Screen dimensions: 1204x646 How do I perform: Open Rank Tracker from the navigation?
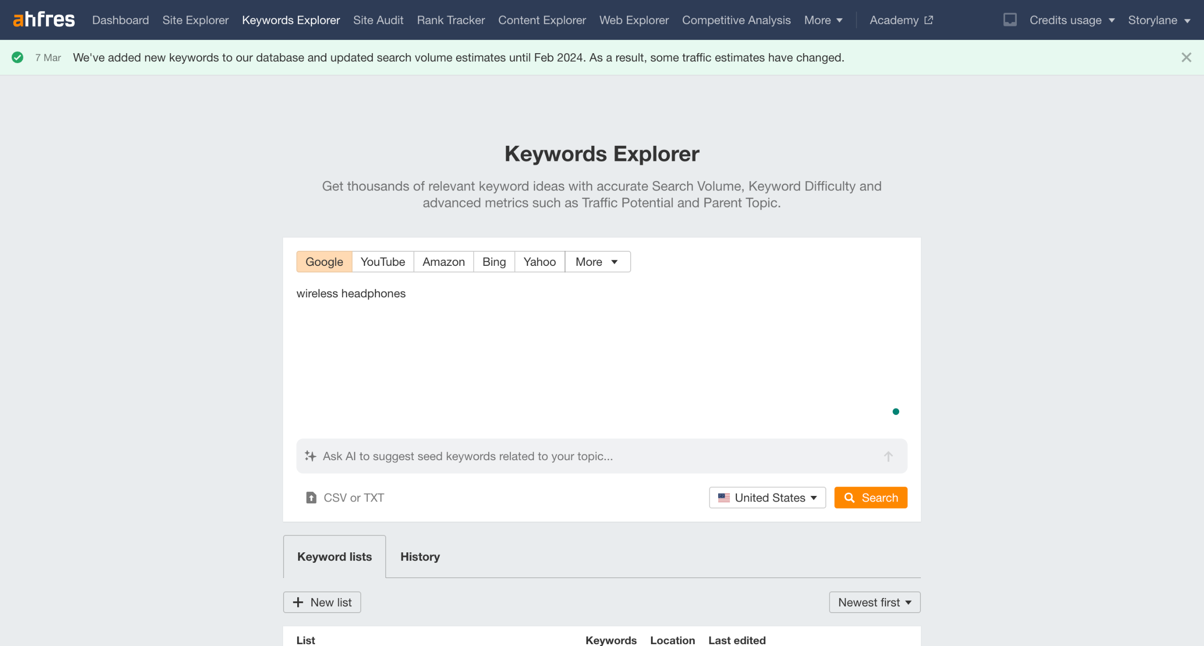point(450,20)
